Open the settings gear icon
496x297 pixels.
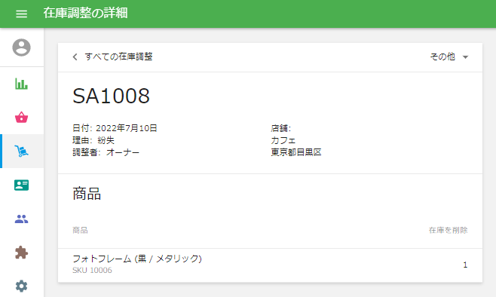[x=22, y=286]
